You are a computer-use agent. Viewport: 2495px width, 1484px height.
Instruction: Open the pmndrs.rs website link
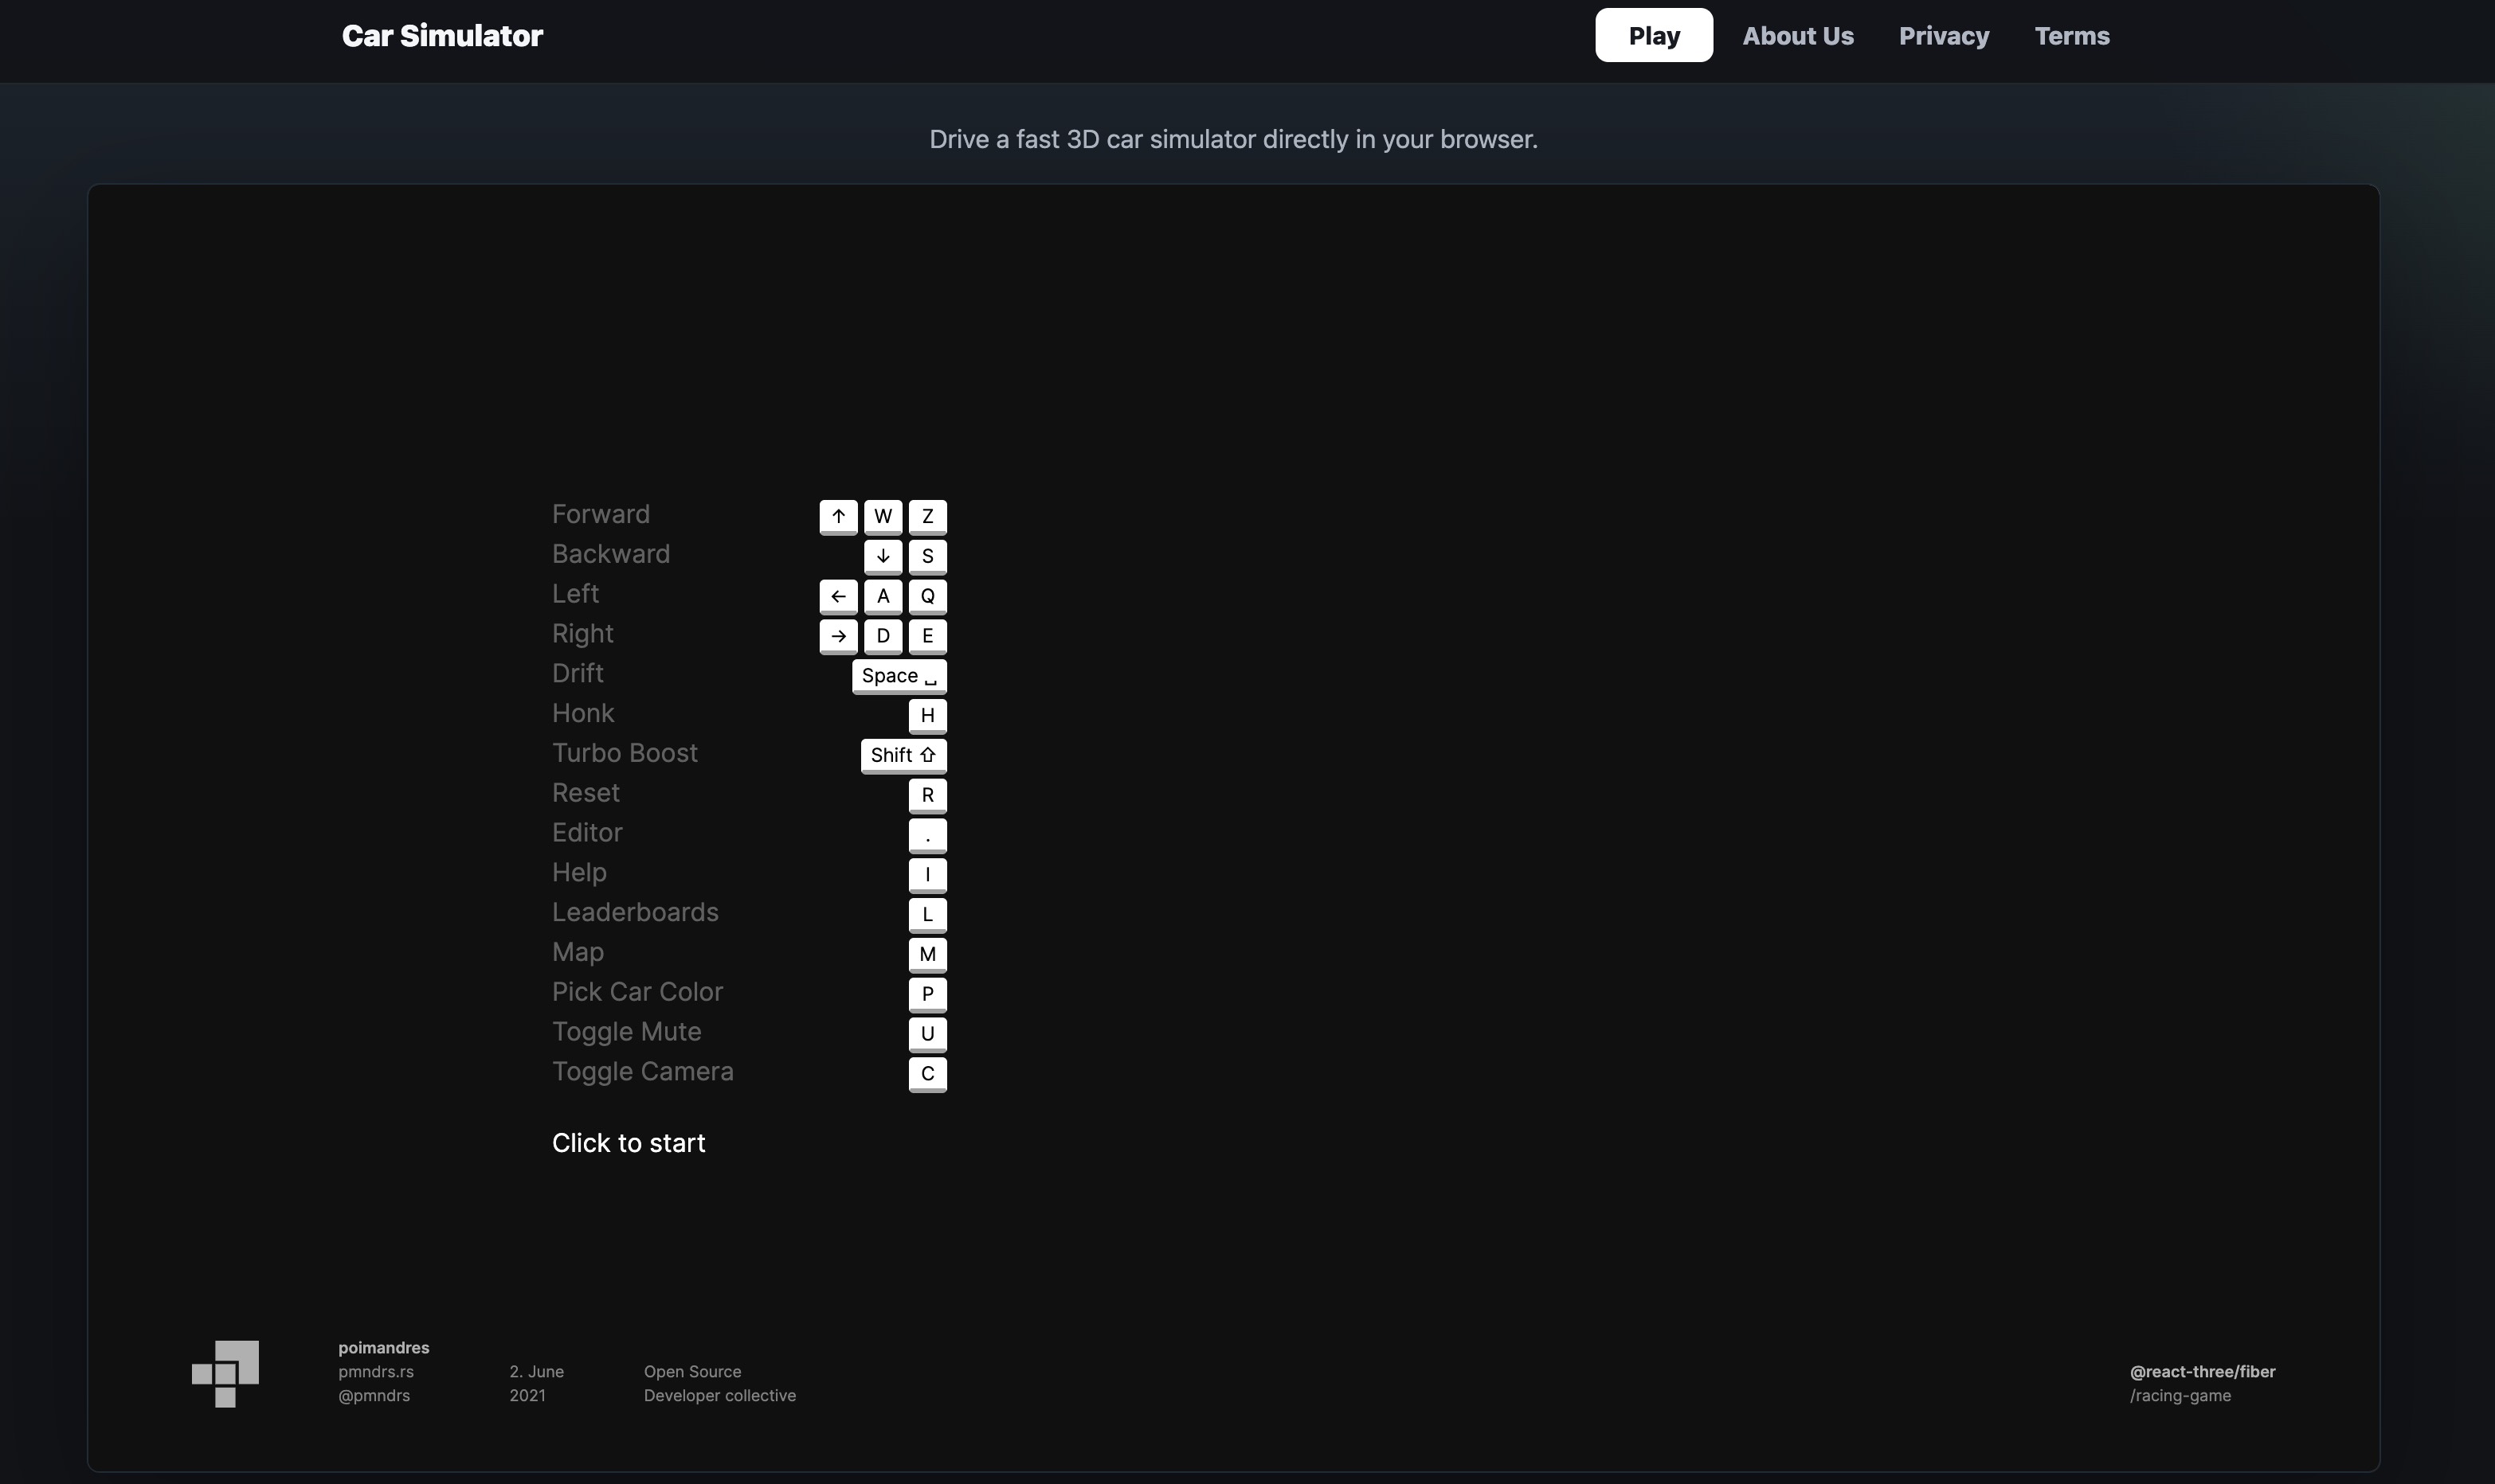point(376,1372)
